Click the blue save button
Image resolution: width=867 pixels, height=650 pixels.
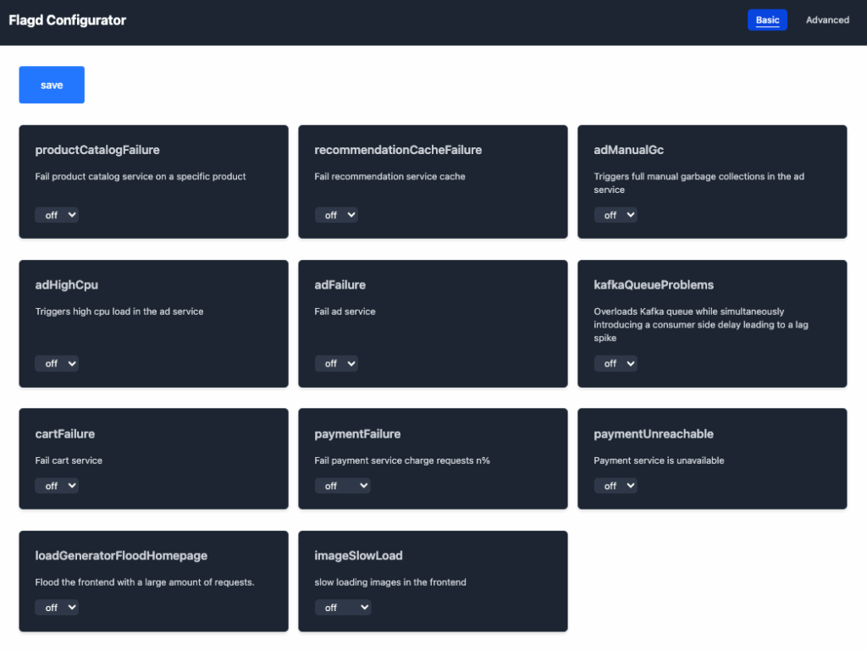[x=52, y=85]
